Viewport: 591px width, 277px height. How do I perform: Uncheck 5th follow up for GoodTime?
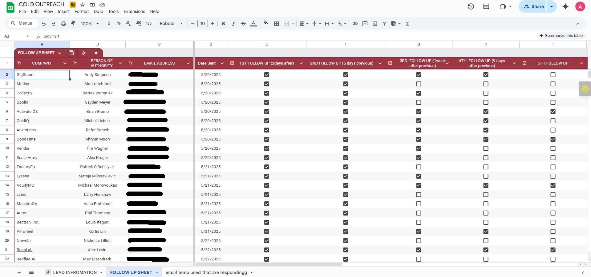[553, 139]
